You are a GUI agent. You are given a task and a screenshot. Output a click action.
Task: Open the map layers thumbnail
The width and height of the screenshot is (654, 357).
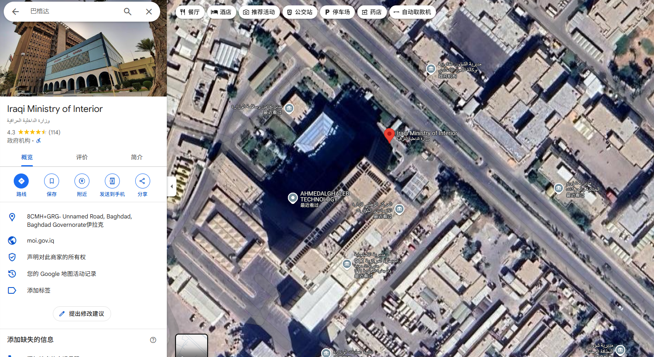pyautogui.click(x=191, y=345)
